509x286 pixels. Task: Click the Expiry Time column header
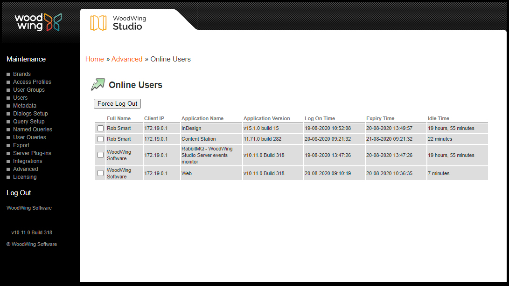tap(380, 118)
